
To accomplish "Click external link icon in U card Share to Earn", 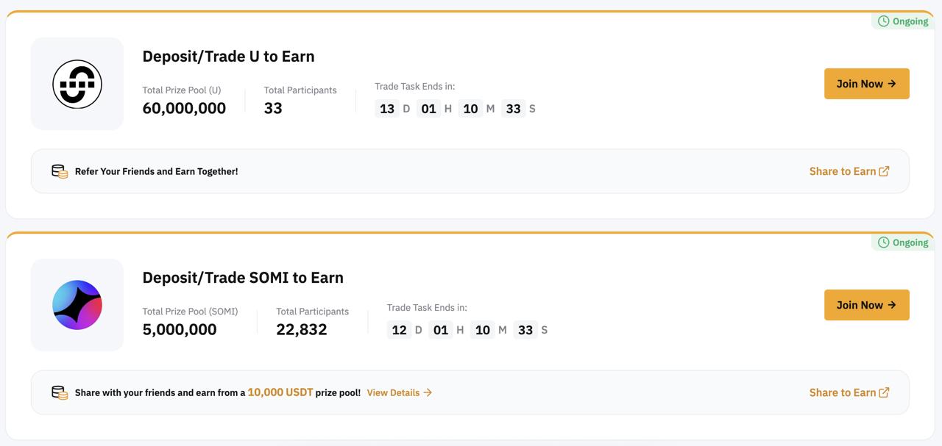I will tap(884, 171).
